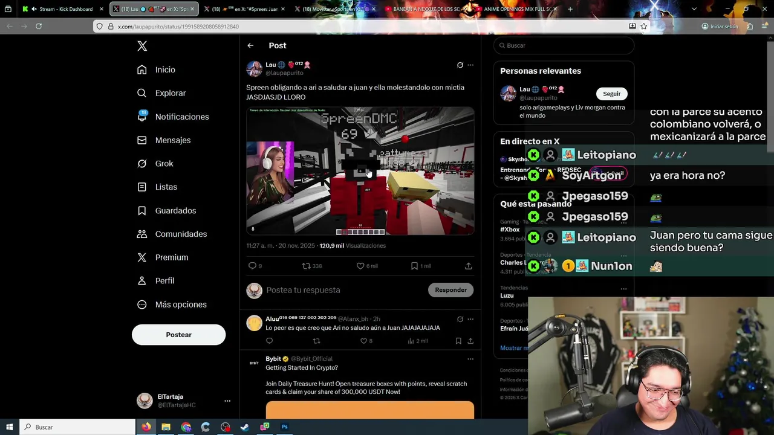Open File Explorer from taskbar
774x435 pixels.
[166, 427]
